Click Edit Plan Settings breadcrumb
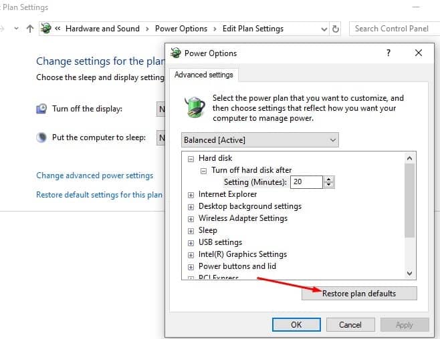The image size is (440, 339). point(253,29)
